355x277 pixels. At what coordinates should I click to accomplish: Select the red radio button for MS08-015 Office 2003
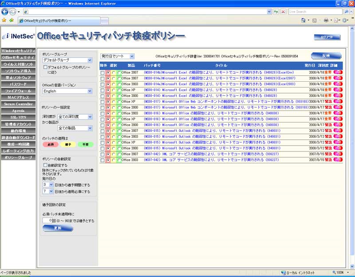pos(108,137)
